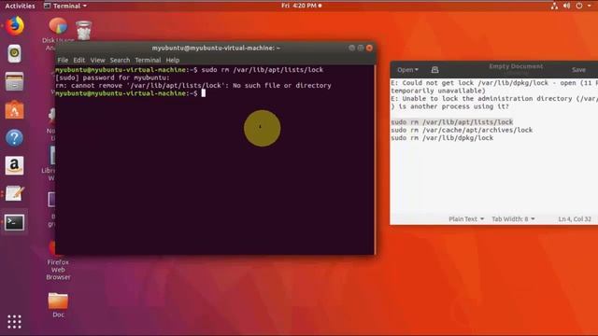Screen dimensions: 598x336
Task: Open Ubuntu Software in the dock
Action: (x=15, y=110)
